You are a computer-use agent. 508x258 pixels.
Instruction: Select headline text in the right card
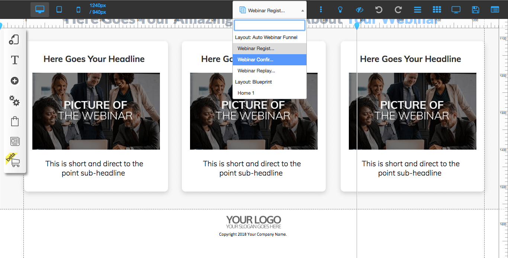411,59
